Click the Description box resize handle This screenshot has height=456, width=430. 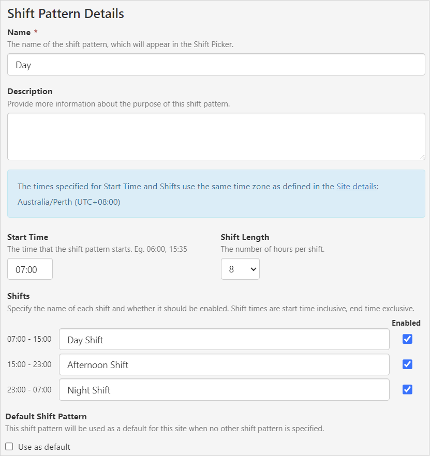coord(422,157)
